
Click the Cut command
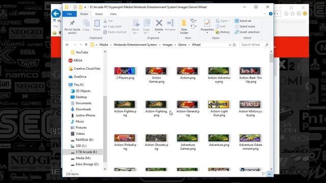108,21
